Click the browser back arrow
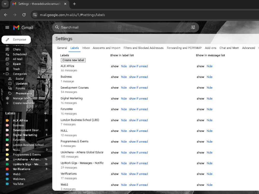Viewport: 259px width, 194px height. point(6,15)
